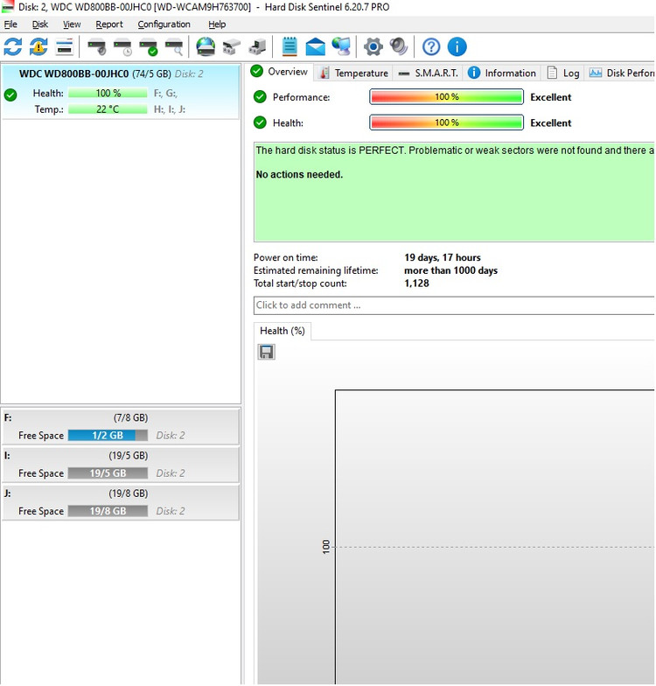Click the blue envelope e-mail icon
Screen dimensions: 656x686
[x=315, y=47]
